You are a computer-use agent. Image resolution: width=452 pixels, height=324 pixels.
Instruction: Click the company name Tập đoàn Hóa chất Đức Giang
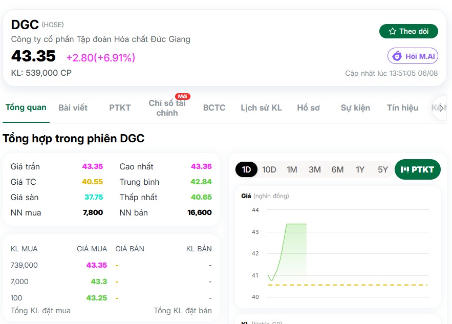point(101,39)
